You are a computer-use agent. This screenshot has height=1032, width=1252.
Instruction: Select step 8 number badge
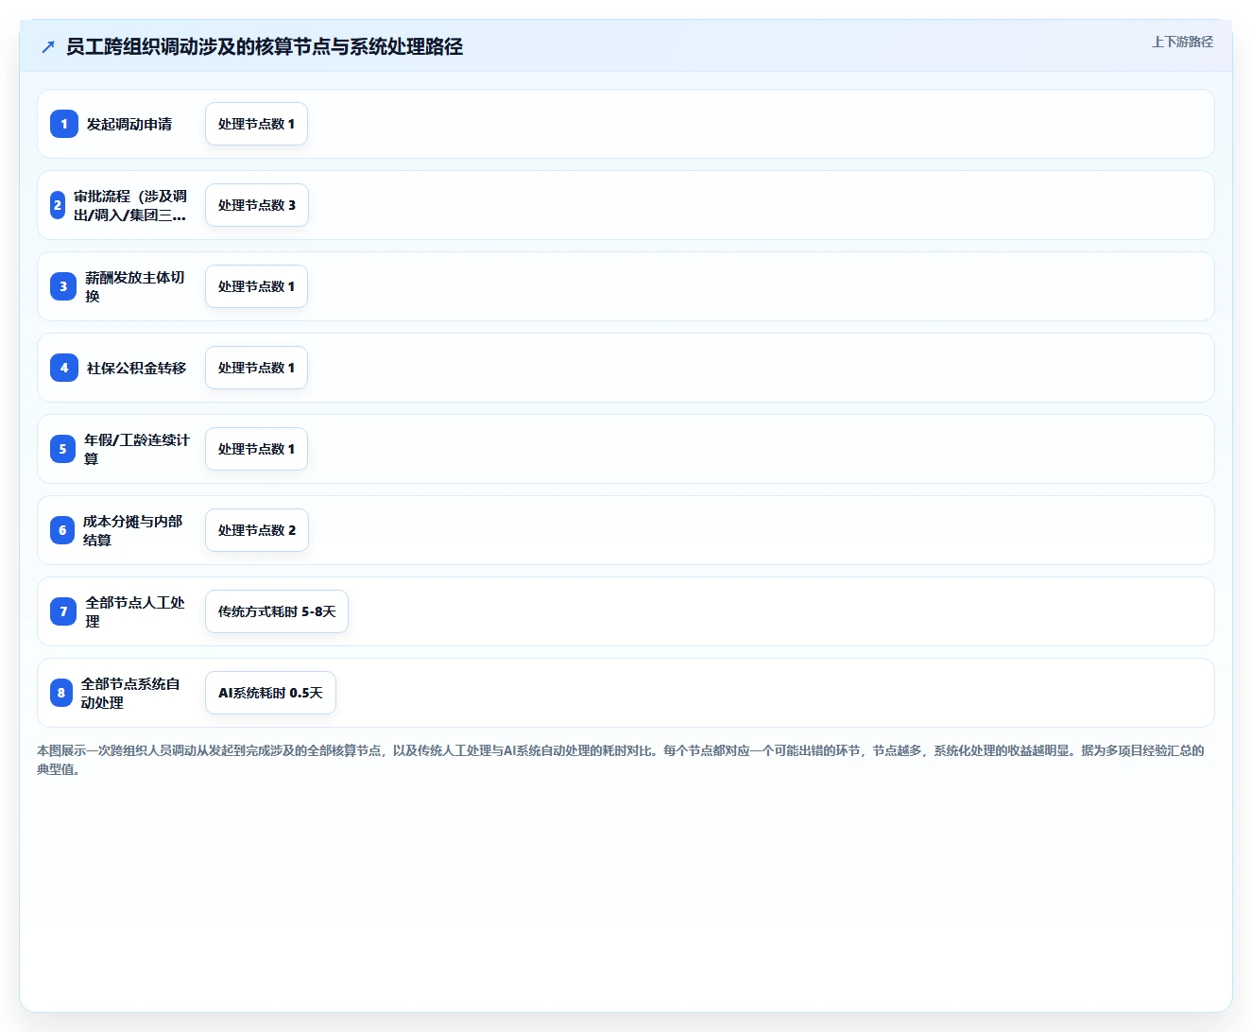61,693
